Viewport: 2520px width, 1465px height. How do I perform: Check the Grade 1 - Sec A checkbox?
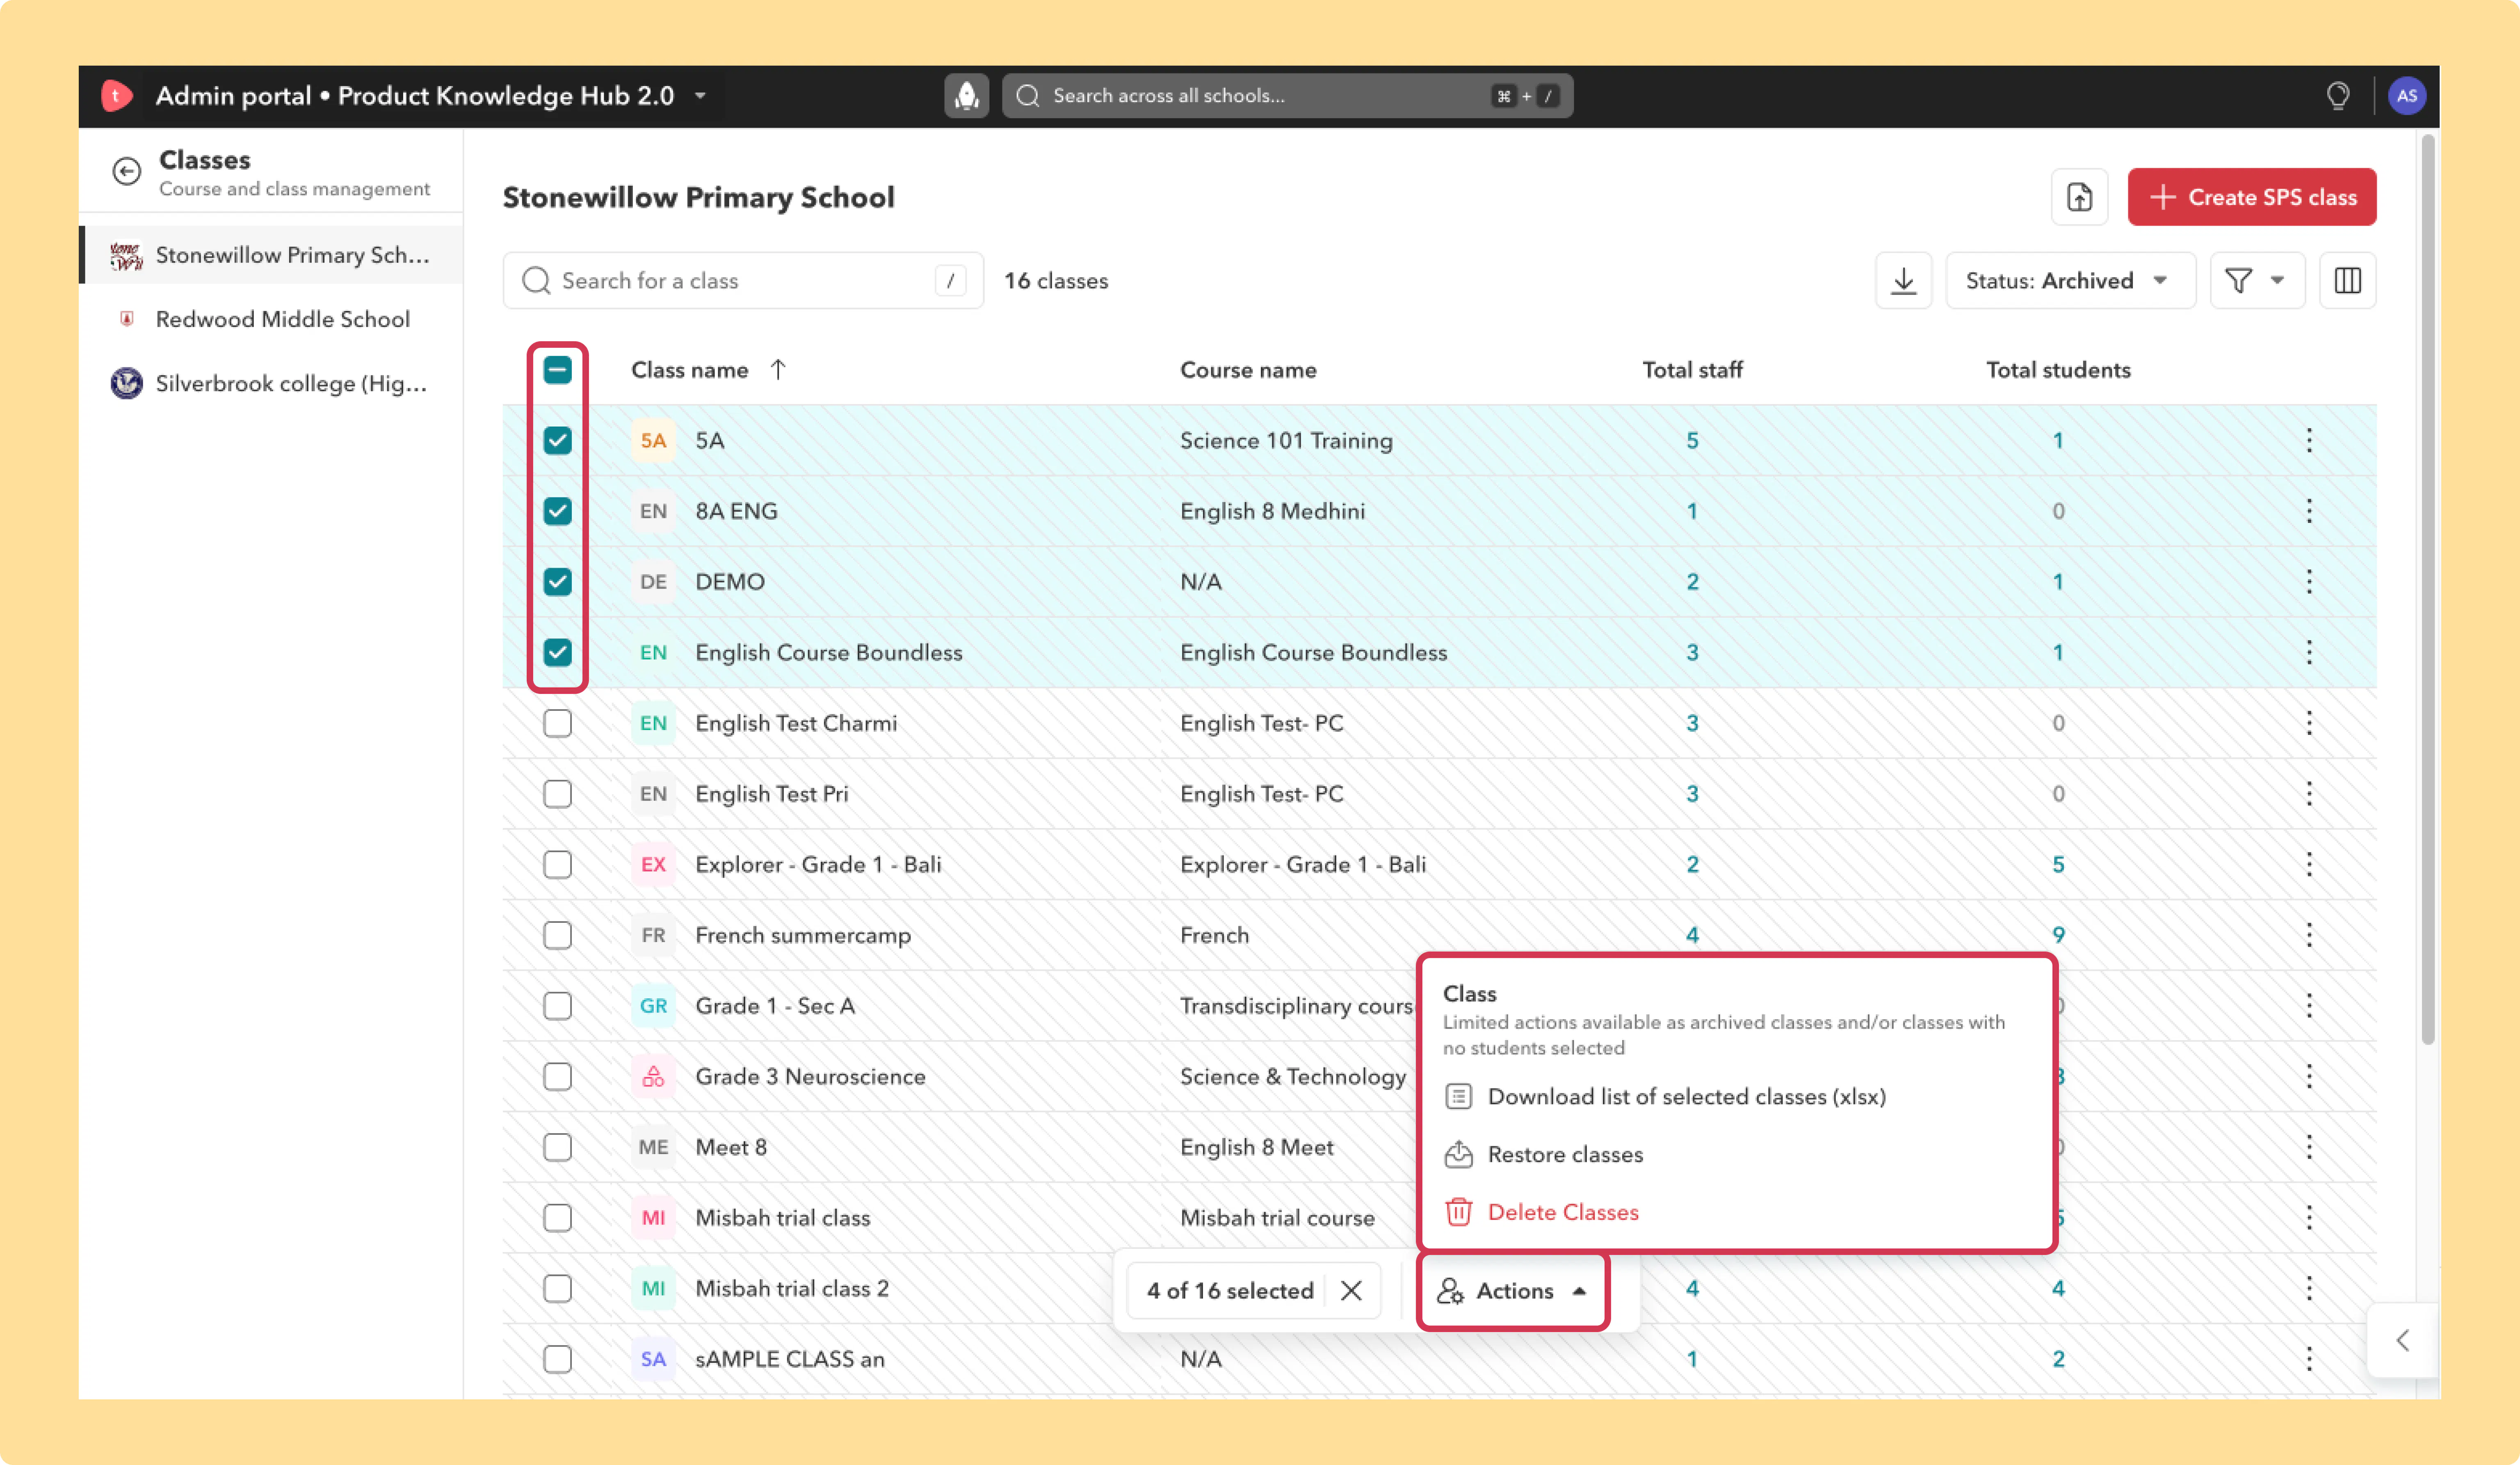pyautogui.click(x=558, y=1006)
